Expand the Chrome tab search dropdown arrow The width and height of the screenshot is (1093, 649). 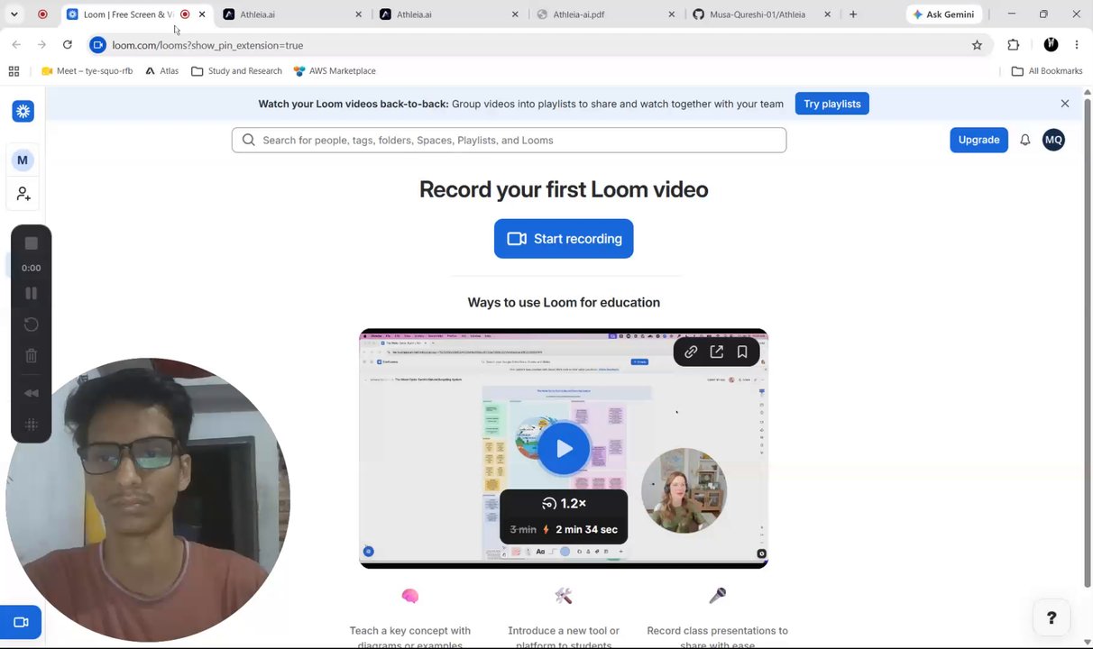click(14, 14)
